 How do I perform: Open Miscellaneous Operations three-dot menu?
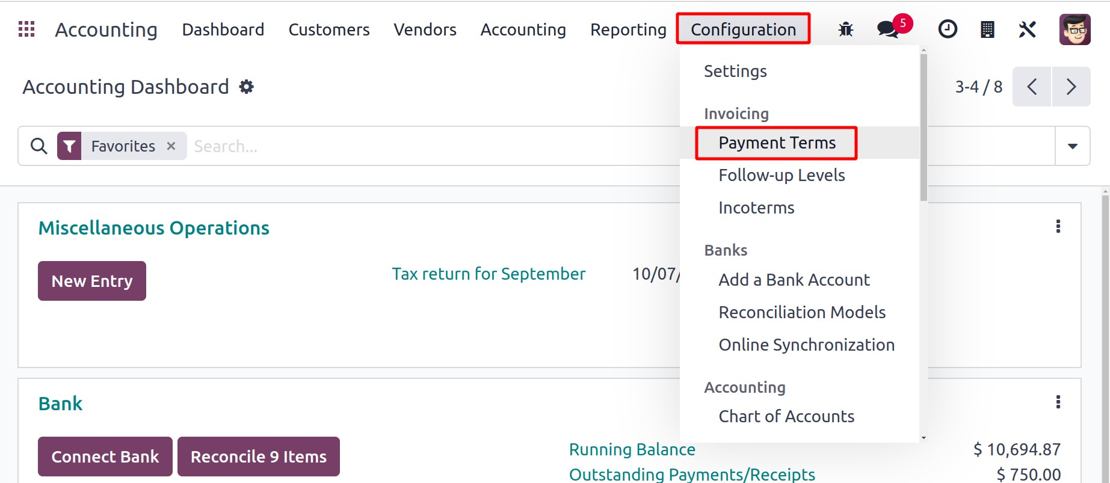pyautogui.click(x=1058, y=227)
